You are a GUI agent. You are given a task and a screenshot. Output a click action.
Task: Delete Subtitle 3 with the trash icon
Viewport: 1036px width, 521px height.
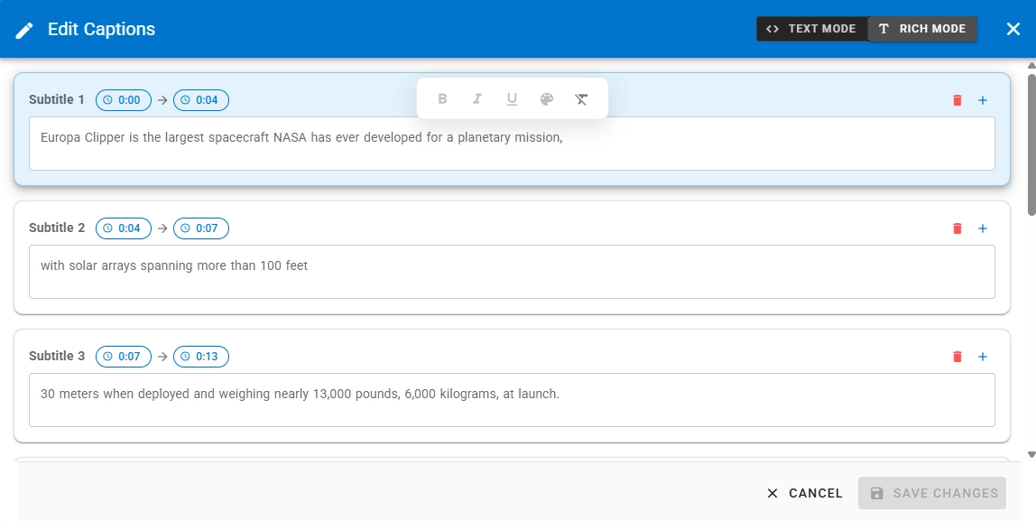(x=957, y=357)
